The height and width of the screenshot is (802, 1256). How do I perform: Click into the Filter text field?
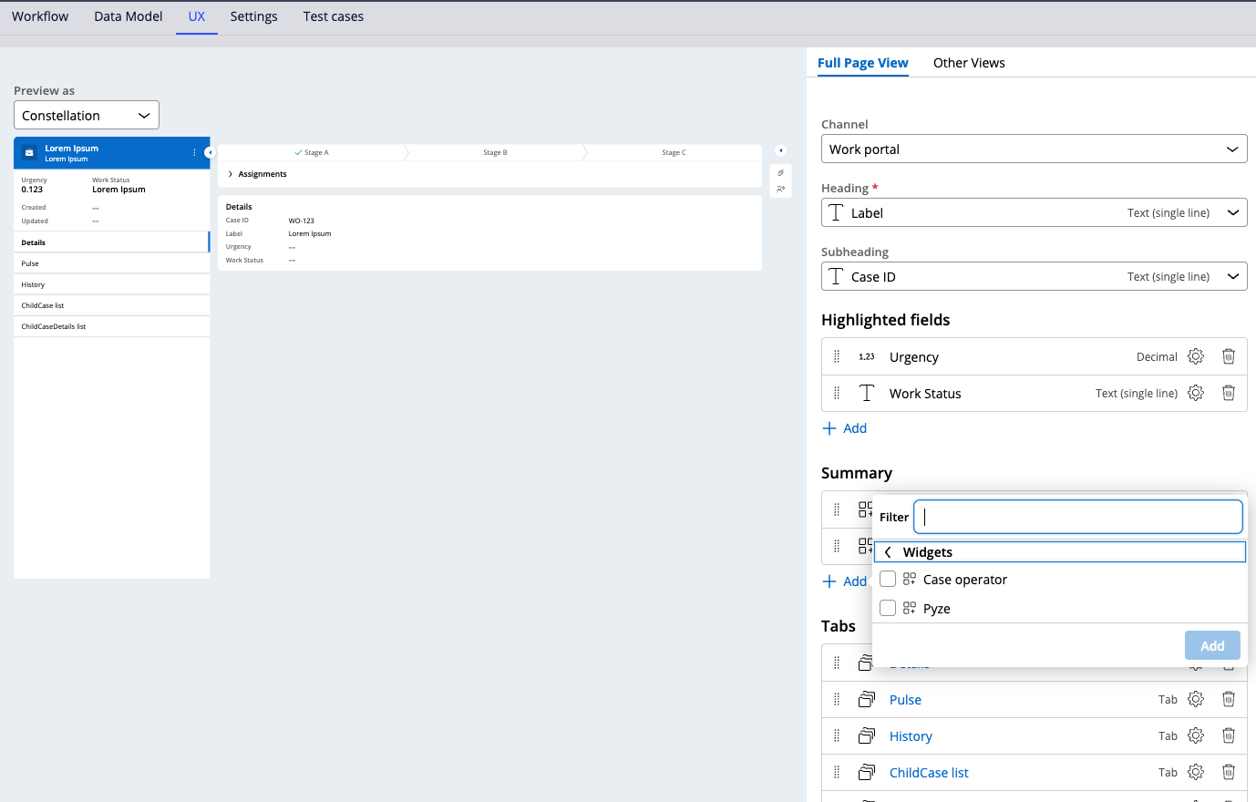point(1077,517)
